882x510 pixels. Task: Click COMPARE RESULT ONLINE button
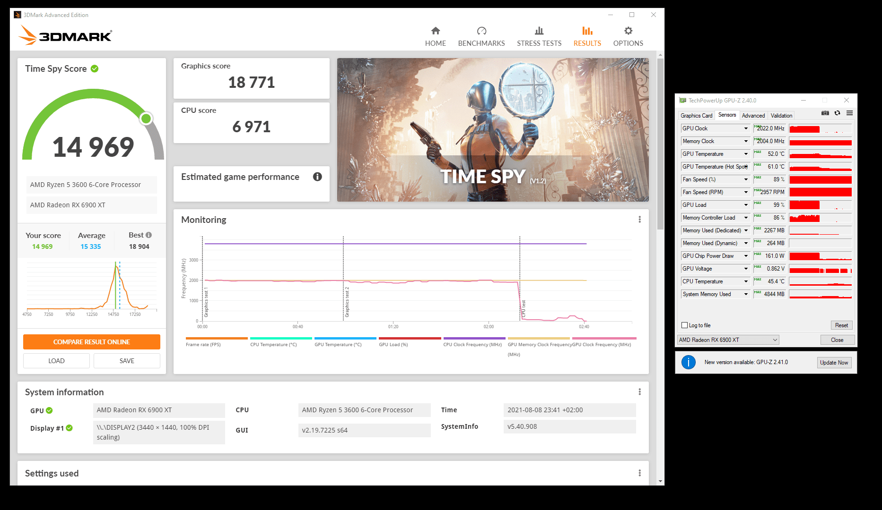click(x=92, y=342)
